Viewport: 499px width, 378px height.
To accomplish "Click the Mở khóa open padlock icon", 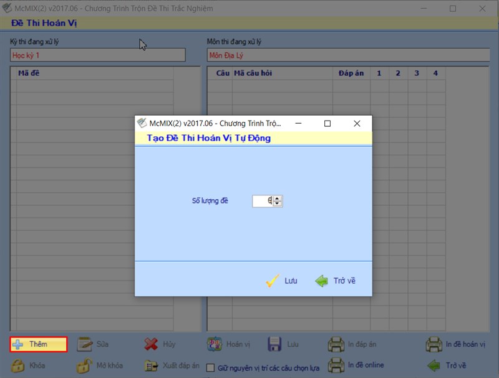I will [84, 366].
